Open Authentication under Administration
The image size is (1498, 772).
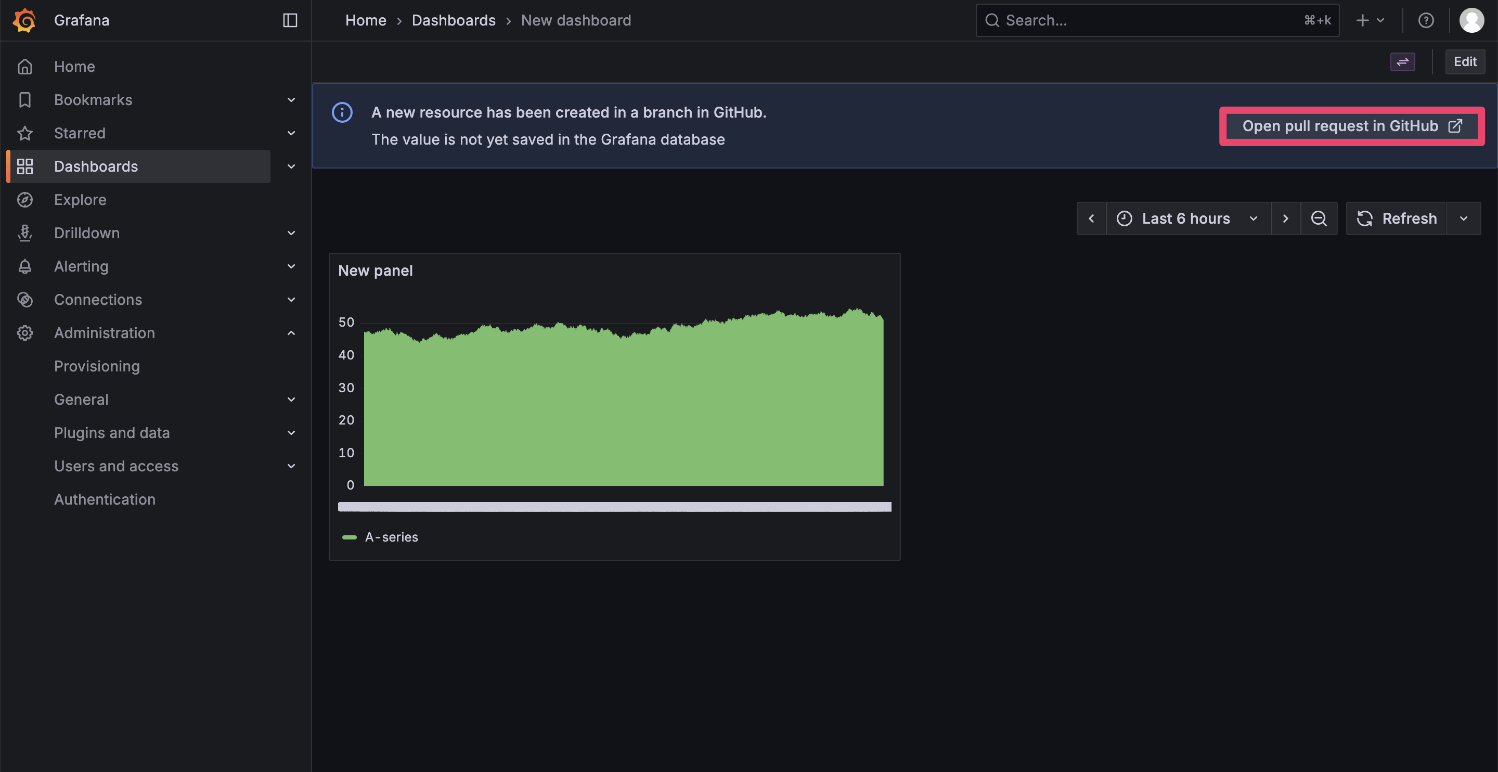coord(105,499)
